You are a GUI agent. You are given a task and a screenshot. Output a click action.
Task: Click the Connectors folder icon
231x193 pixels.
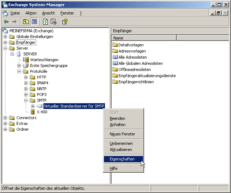(12, 118)
